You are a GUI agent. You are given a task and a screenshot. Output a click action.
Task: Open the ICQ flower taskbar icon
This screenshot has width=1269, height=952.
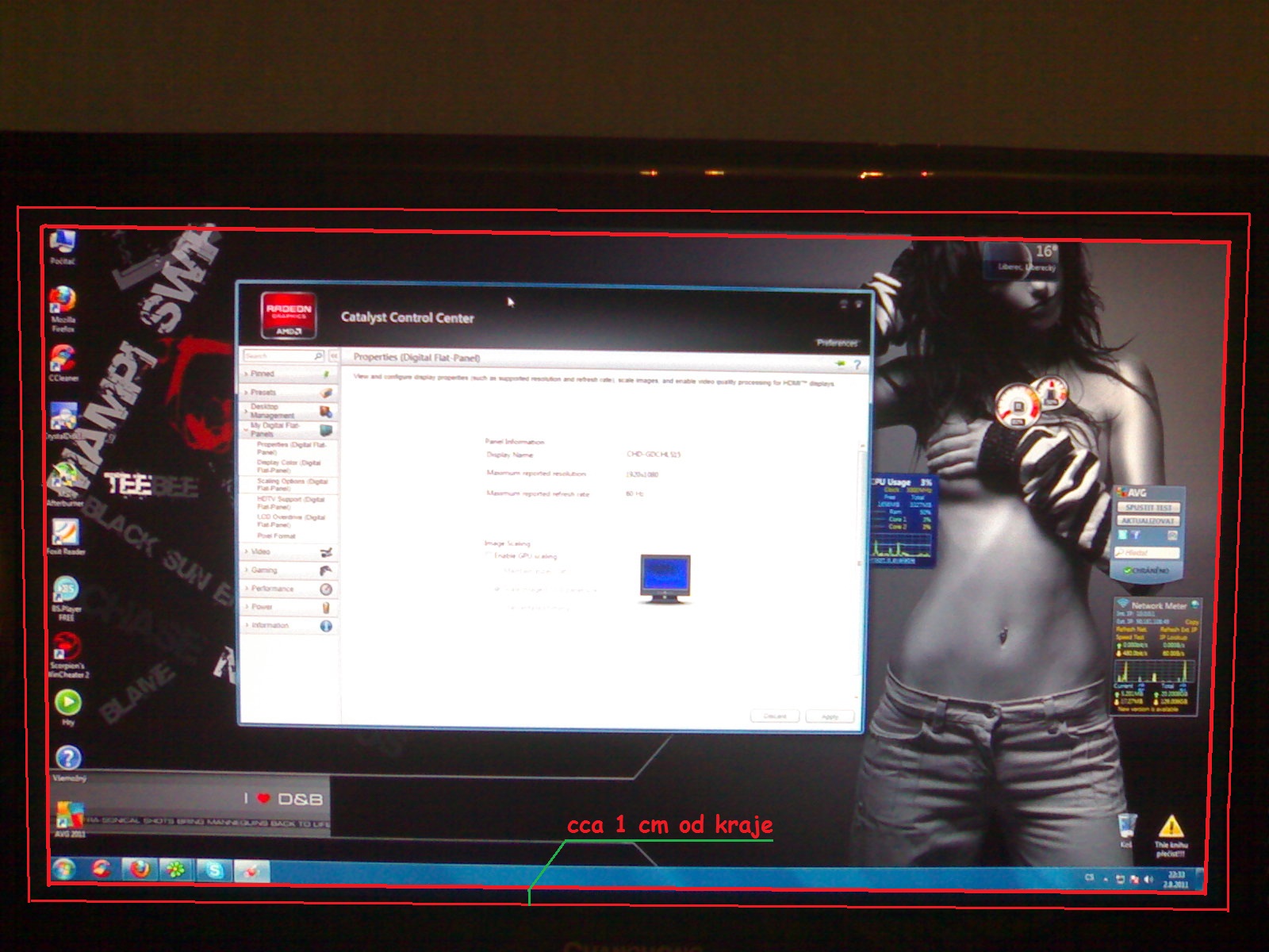tap(176, 870)
